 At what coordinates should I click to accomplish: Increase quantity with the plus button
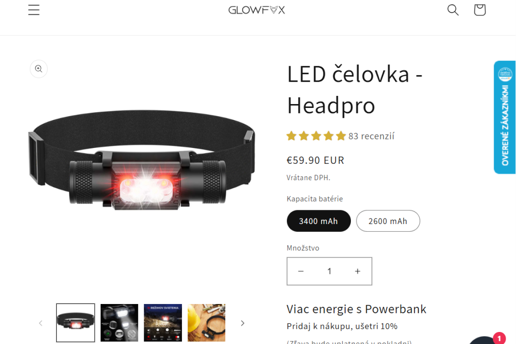point(357,271)
